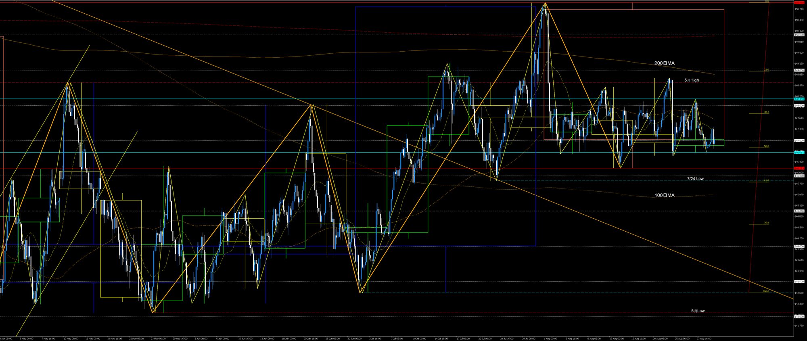807x341 pixels.
Task: Click the Fibonacci 38.2 level label
Action: (x=766, y=112)
